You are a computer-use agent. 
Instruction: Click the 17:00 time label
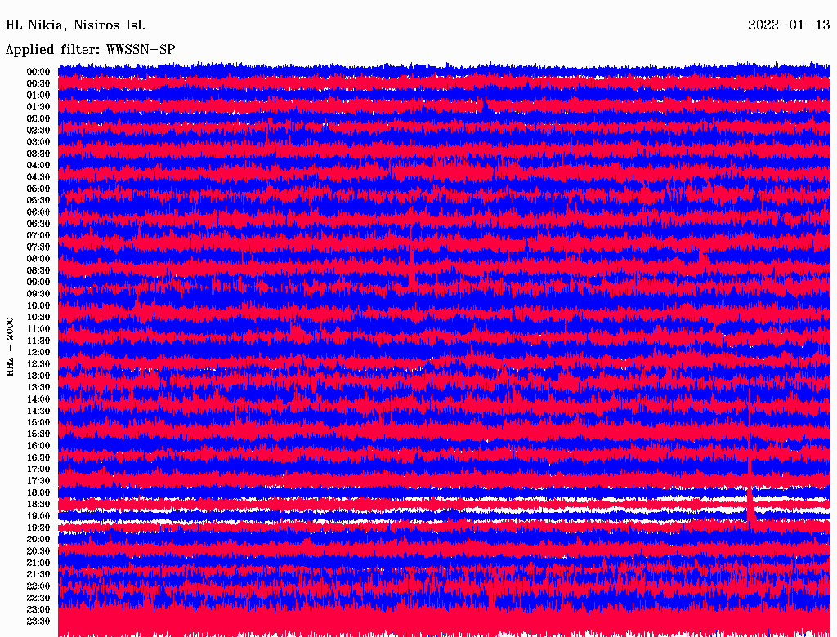tap(38, 470)
